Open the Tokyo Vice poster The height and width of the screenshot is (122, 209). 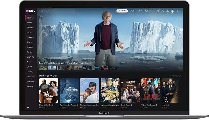click(151, 91)
